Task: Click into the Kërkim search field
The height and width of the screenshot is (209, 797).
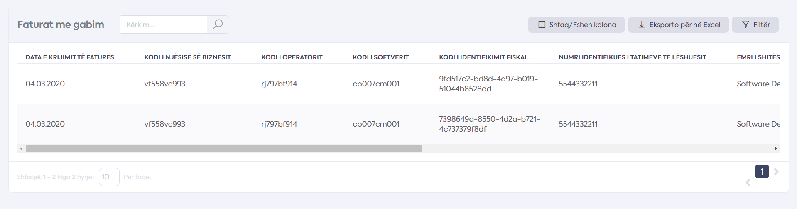Action: pyautogui.click(x=163, y=25)
